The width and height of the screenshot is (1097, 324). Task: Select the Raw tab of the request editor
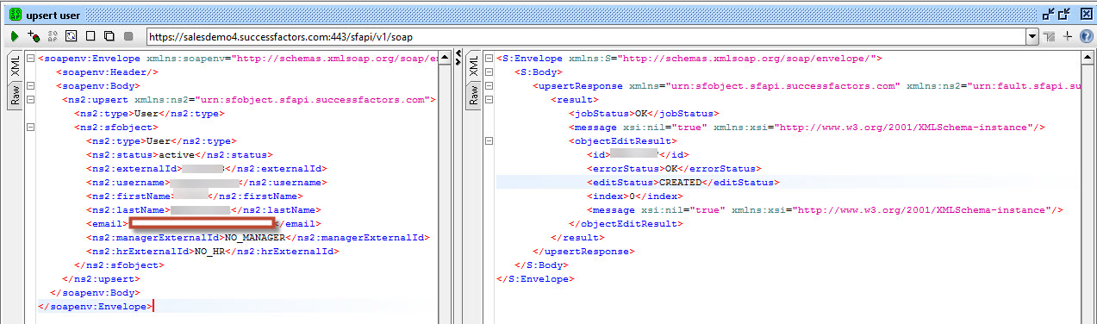(x=15, y=96)
